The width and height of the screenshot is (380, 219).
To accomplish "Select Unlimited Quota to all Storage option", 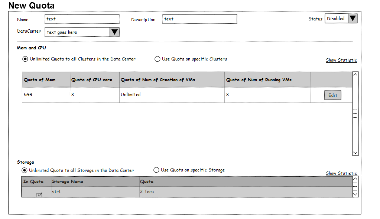I will (25, 170).
